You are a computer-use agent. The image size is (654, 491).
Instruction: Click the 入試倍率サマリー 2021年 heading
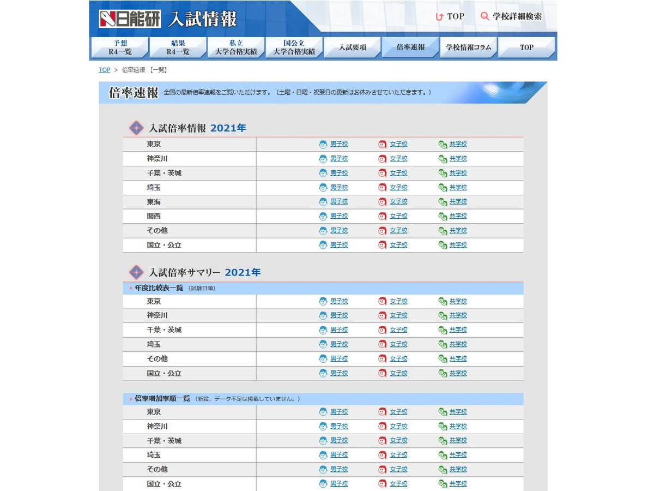tap(205, 272)
